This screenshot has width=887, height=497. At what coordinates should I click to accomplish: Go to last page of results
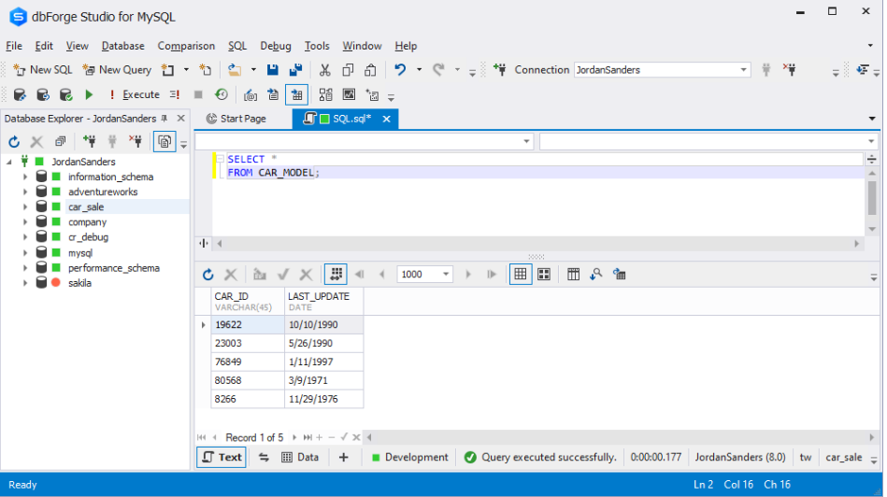coord(491,275)
